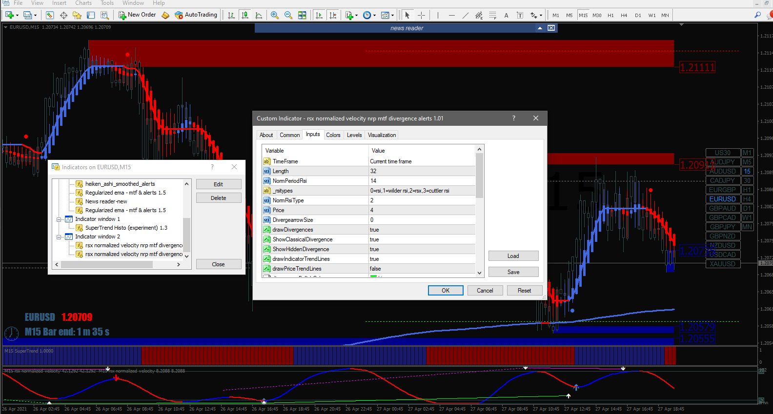This screenshot has height=414, width=773.
Task: Draw a trendline with the toolbar tool
Action: click(x=465, y=15)
